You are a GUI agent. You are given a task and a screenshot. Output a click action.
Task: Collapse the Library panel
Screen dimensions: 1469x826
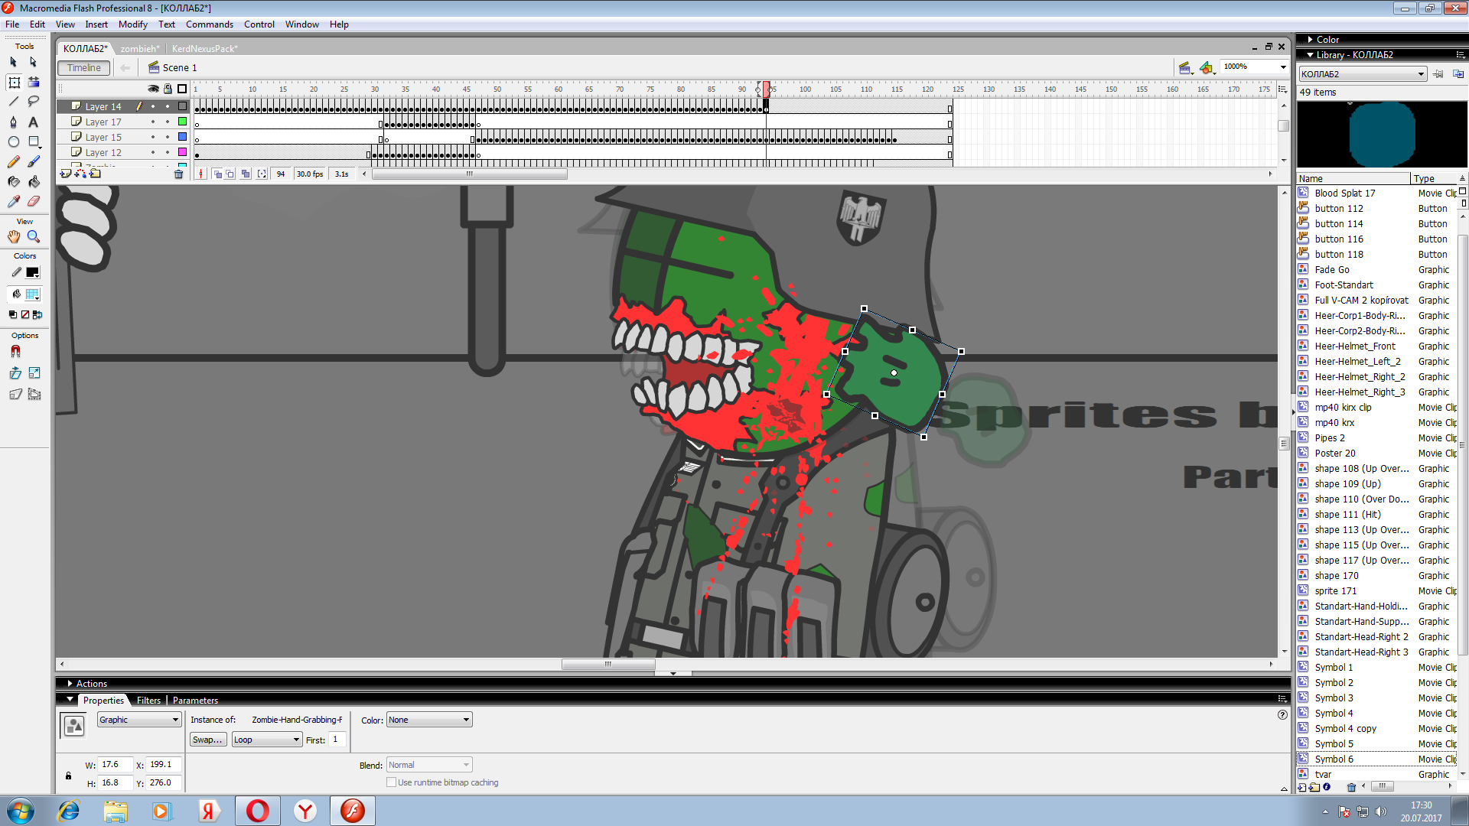coord(1311,55)
